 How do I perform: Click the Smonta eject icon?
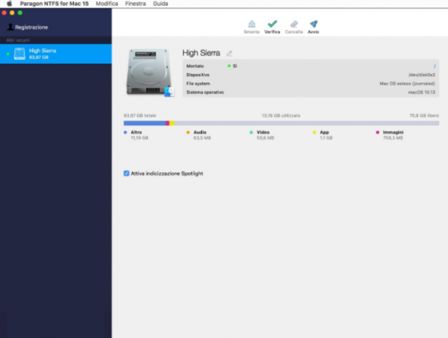pyautogui.click(x=251, y=23)
